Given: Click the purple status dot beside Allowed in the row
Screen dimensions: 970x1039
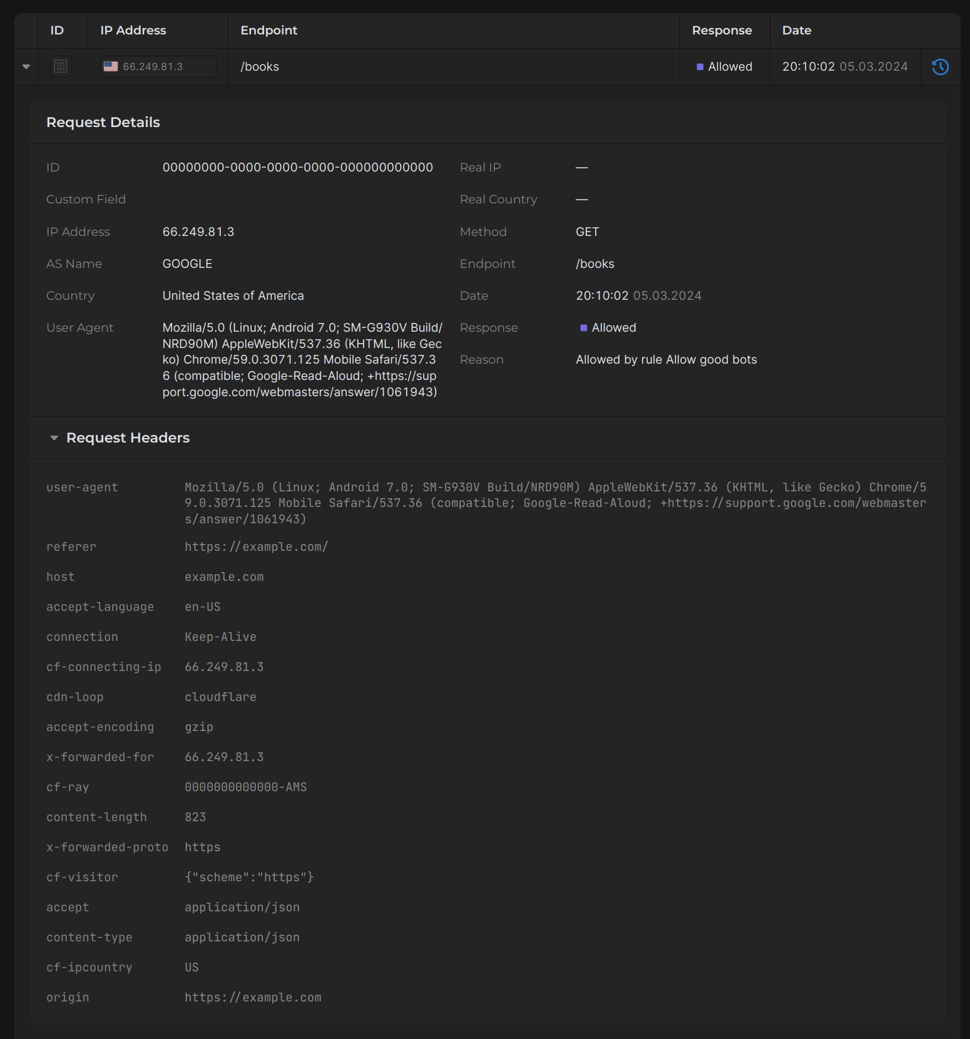Looking at the screenshot, I should 700,67.
